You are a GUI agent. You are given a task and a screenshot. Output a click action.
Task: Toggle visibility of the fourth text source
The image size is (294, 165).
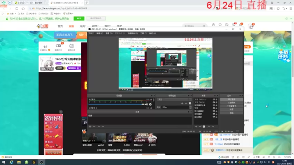[x=214, y=108]
